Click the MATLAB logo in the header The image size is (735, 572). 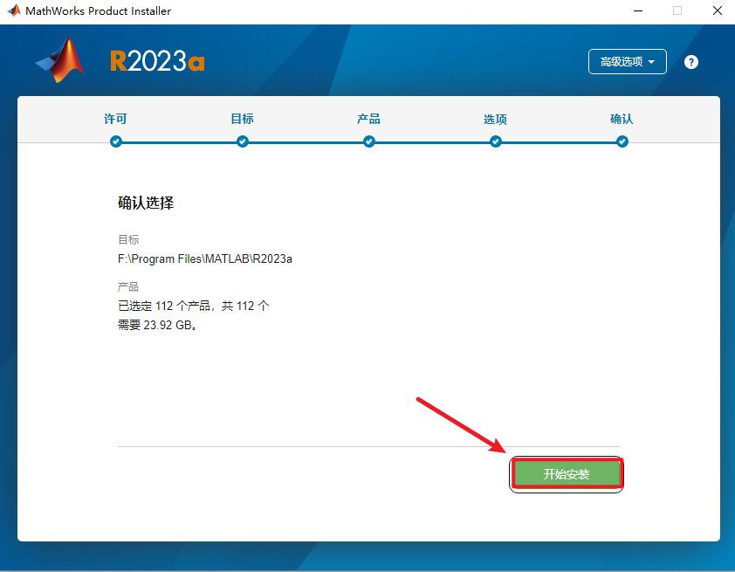(x=61, y=61)
